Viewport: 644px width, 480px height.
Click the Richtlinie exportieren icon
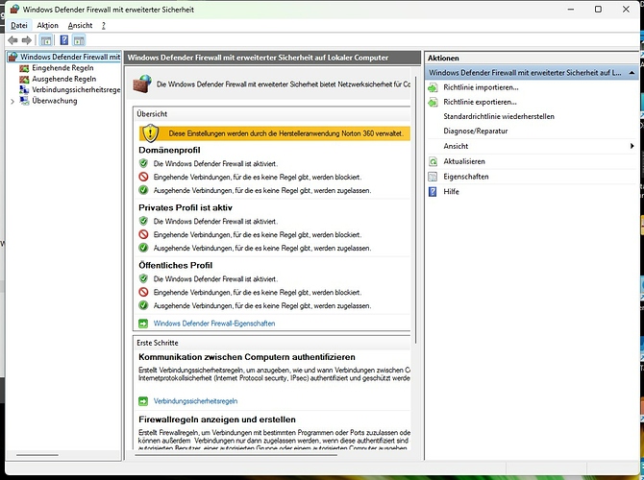(x=433, y=102)
